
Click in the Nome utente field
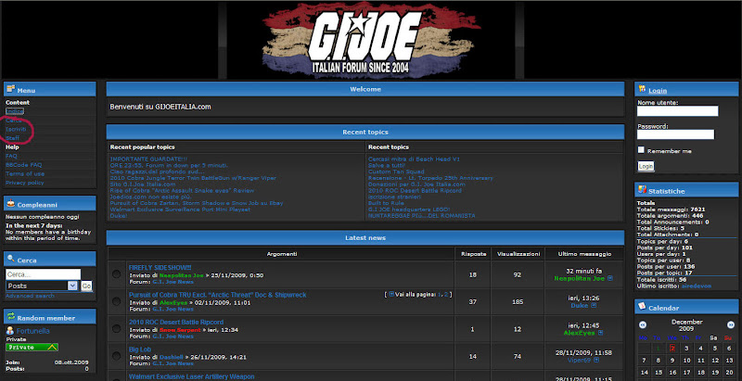pyautogui.click(x=677, y=111)
